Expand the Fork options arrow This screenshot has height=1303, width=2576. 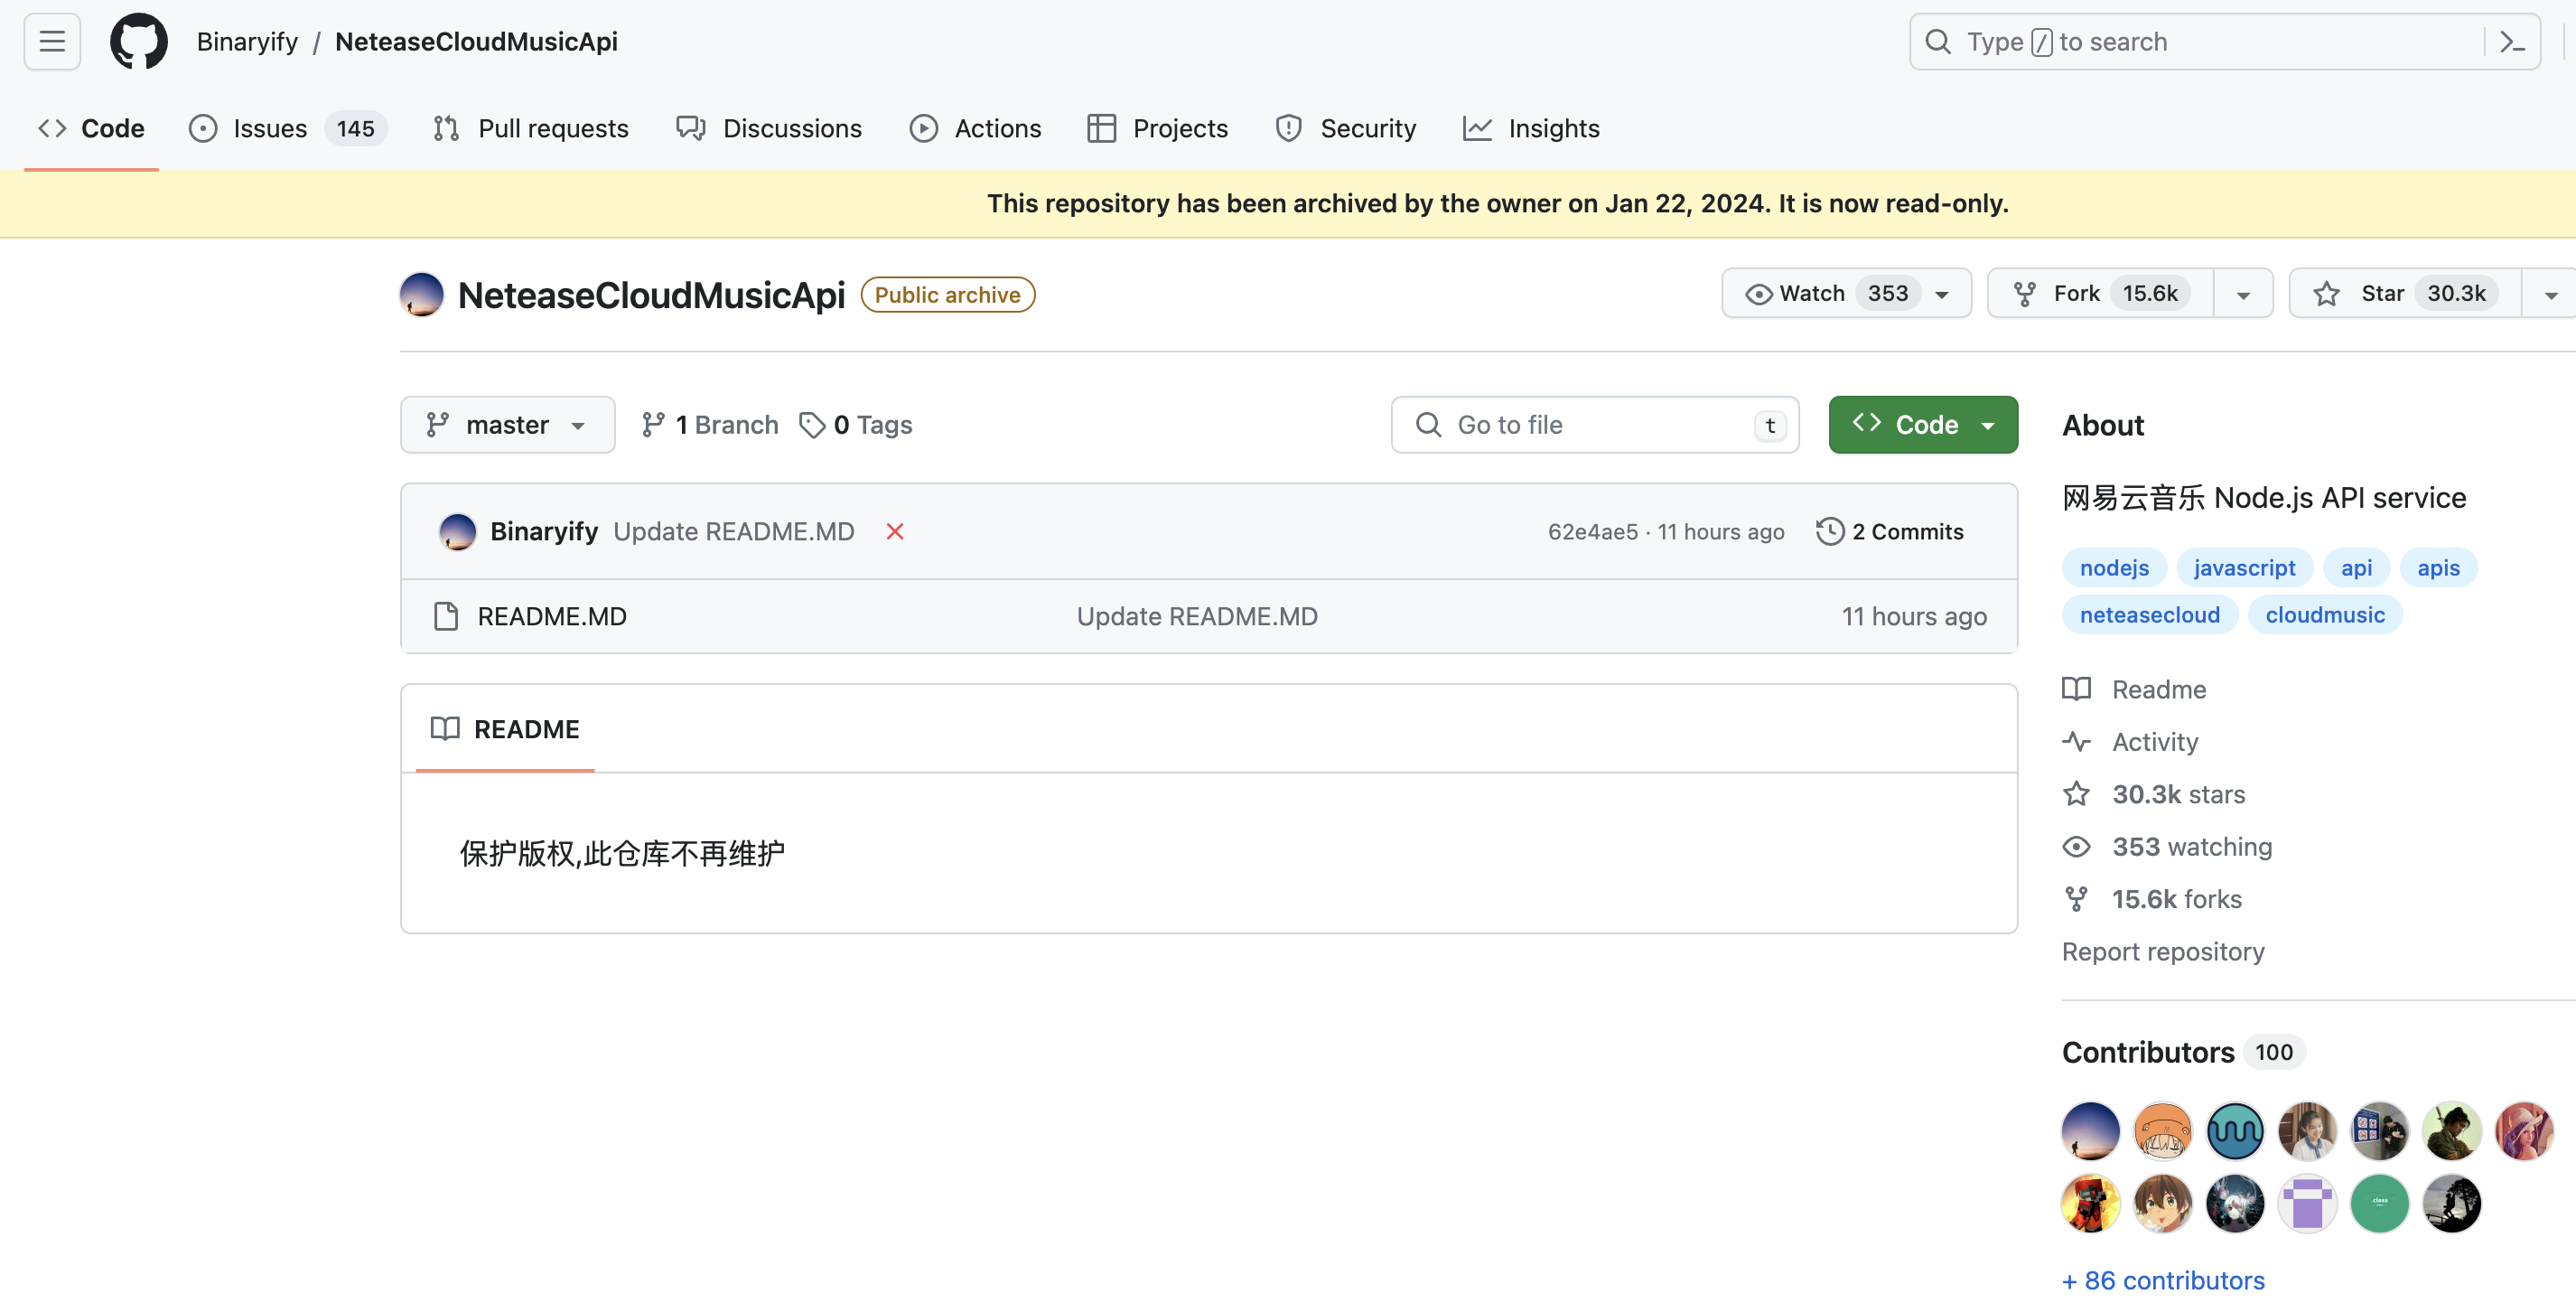coord(2243,295)
